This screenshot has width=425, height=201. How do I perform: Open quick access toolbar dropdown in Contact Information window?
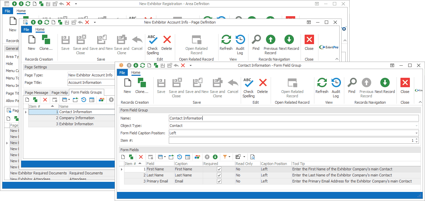[x=191, y=65]
